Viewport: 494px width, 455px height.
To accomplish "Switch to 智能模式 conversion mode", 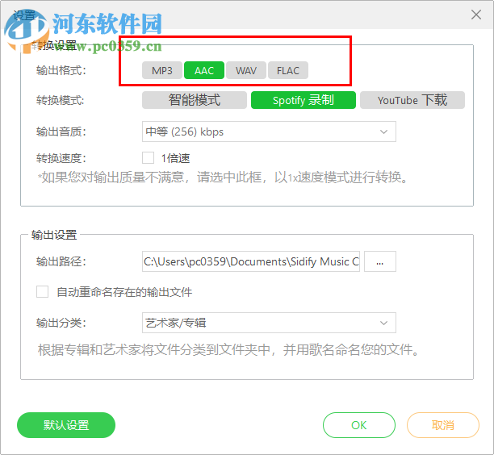I will tap(194, 100).
